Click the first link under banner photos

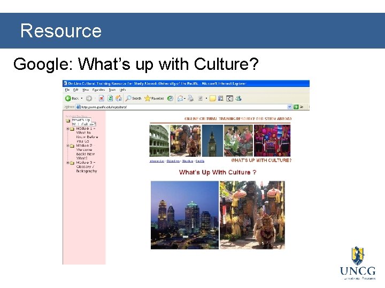[157, 161]
